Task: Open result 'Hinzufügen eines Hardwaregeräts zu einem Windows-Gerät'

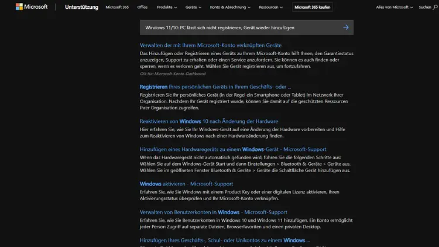Action: tap(233, 149)
